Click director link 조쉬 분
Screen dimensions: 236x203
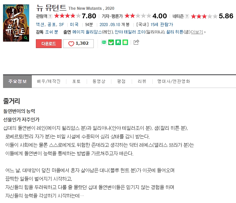51,32
